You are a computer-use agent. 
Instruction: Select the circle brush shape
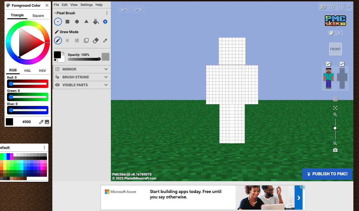pos(77,22)
